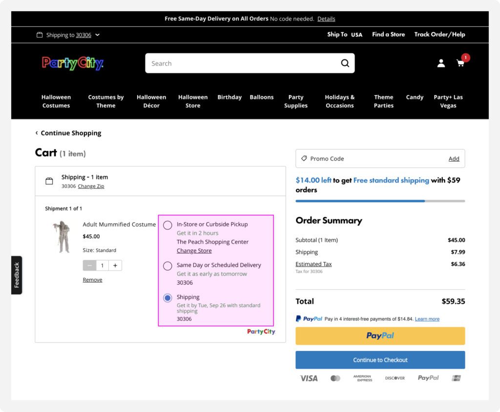Screen dimensions: 500x412
Task: Click the gift card icon at payment row end
Action: pyautogui.click(x=457, y=378)
